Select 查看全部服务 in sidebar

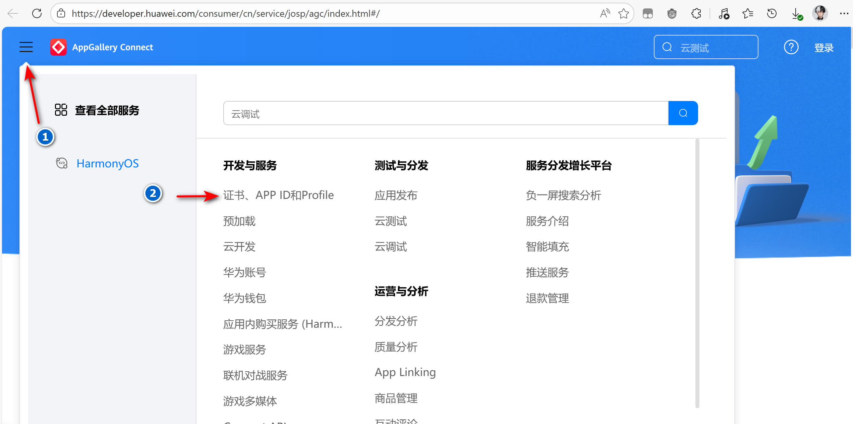coord(107,110)
